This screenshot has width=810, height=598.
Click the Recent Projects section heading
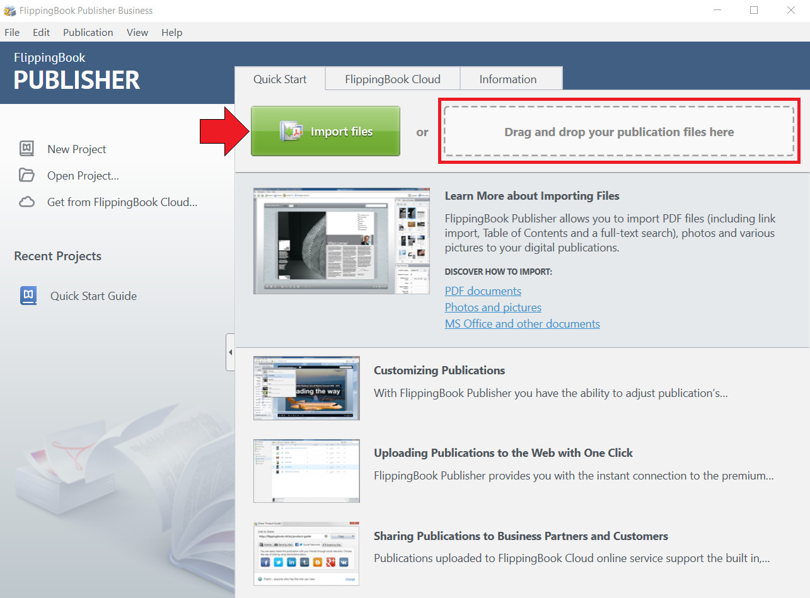57,256
